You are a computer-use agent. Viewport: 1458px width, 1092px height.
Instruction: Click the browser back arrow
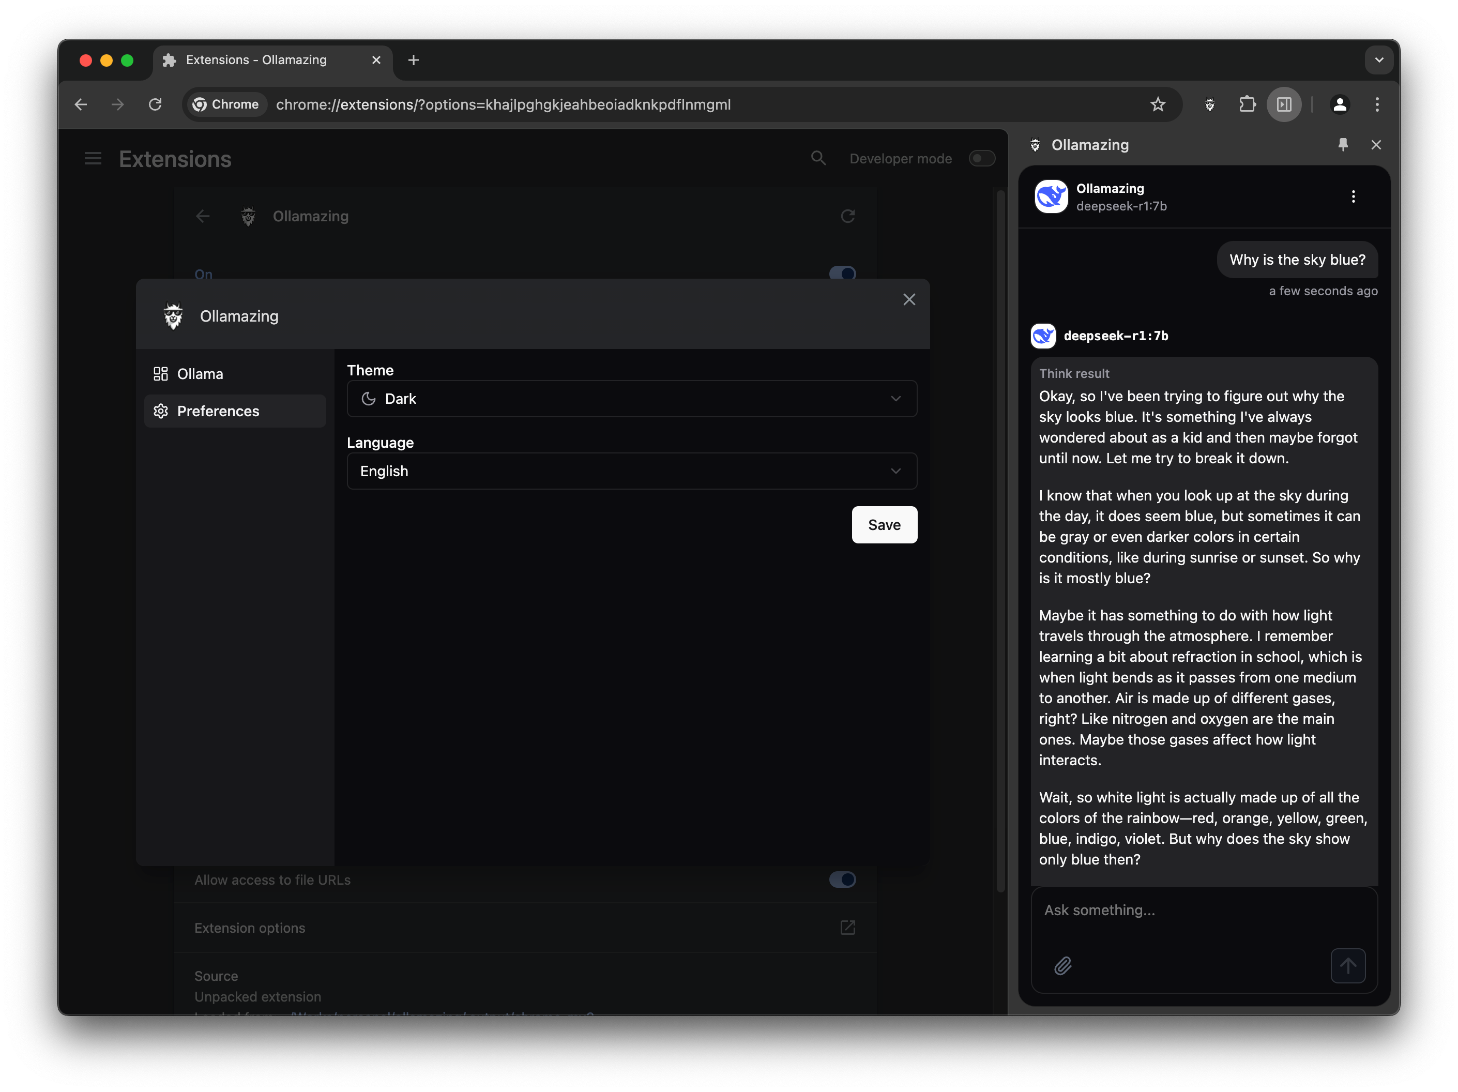click(81, 104)
